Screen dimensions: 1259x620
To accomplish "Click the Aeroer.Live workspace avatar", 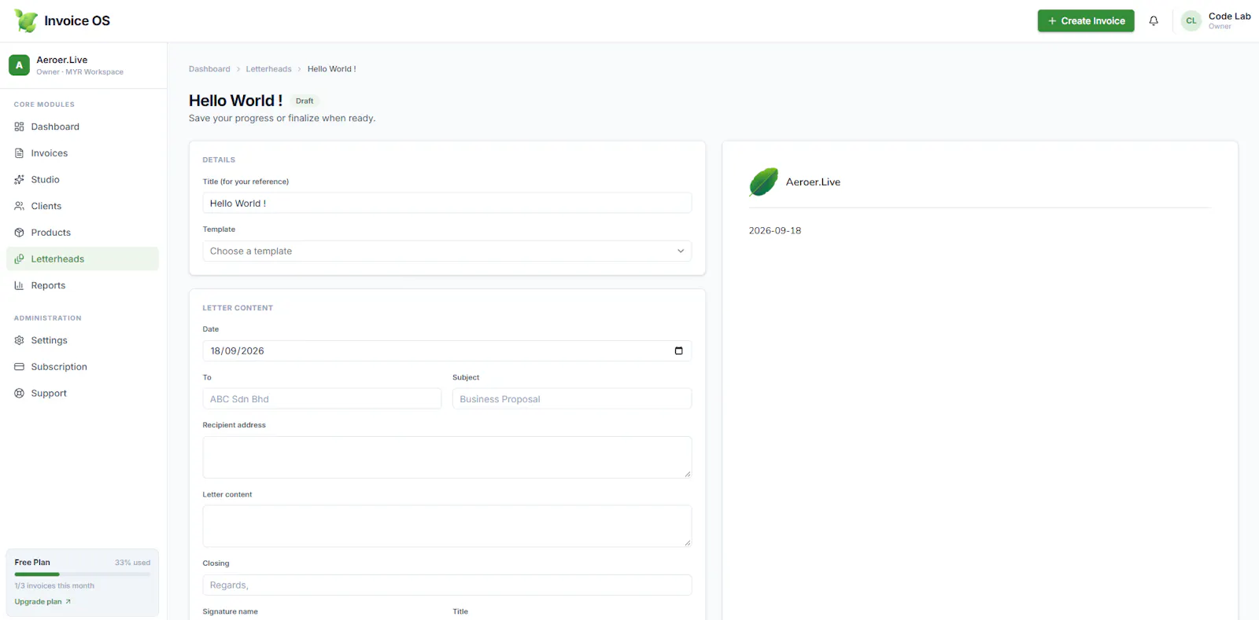I will (x=19, y=65).
